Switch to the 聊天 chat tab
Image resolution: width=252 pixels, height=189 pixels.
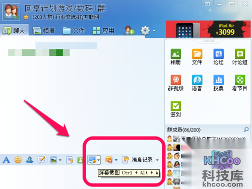click(x=14, y=30)
